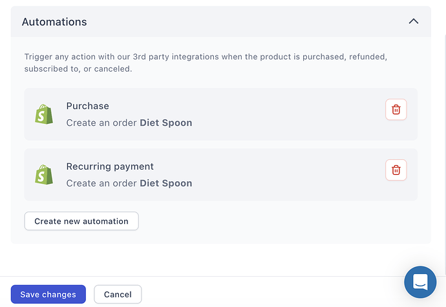Select the Recurring payment automation title
446x307 pixels.
tap(110, 166)
